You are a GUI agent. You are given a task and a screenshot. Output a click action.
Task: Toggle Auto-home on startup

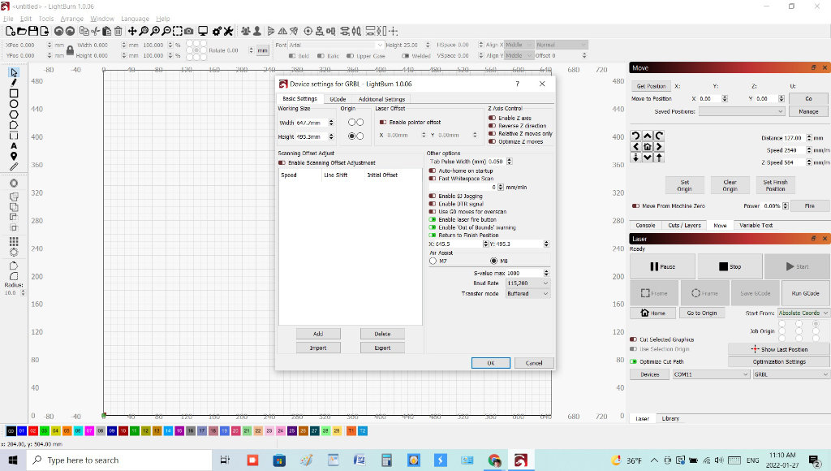pos(433,171)
